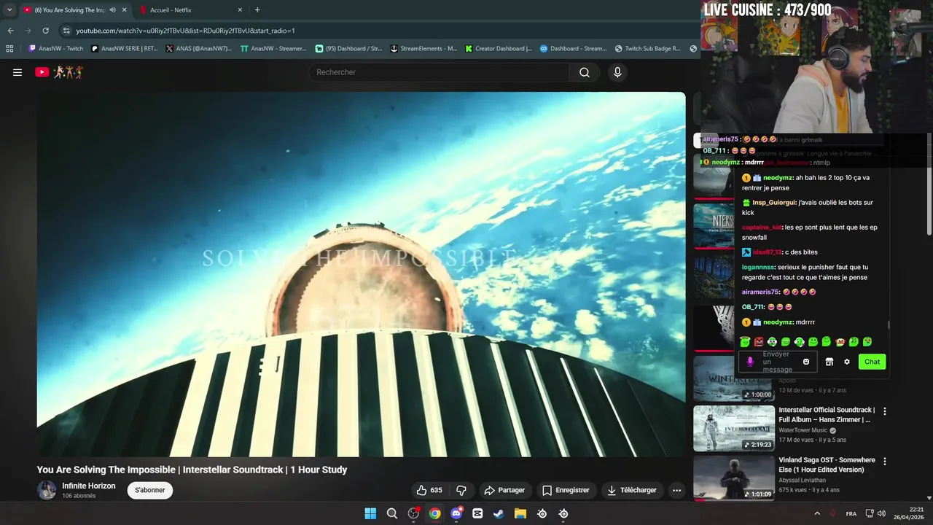Open Vinland Saga OST video thumbnail
This screenshot has width=933, height=525.
click(x=734, y=478)
